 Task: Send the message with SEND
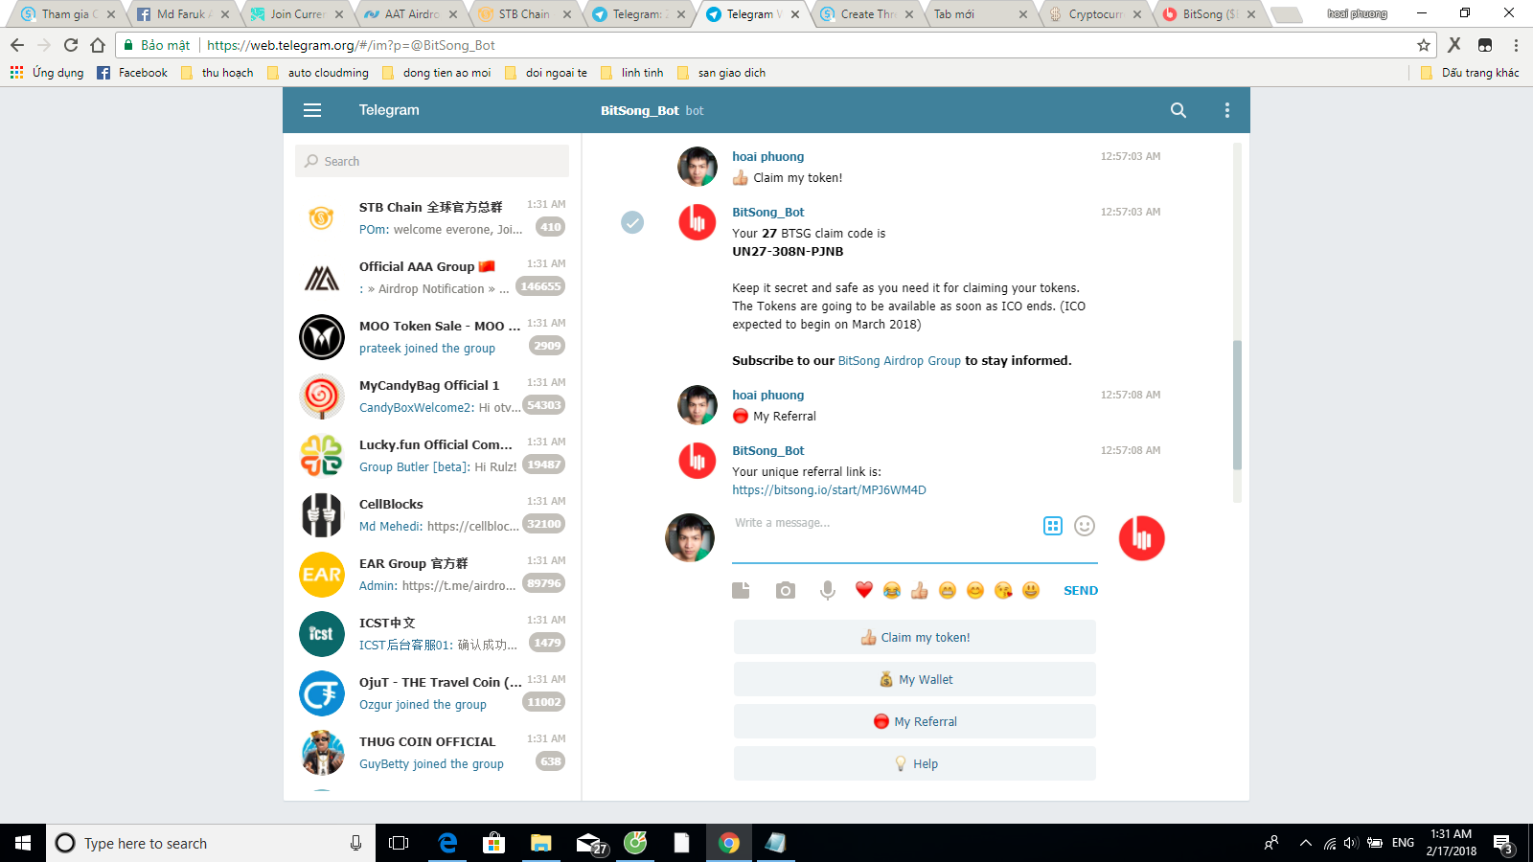(1081, 591)
